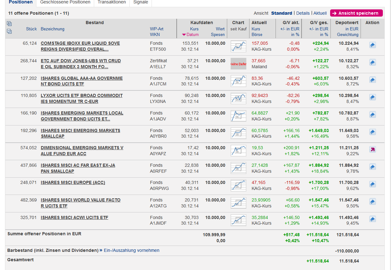Click action arrow for iShares MSCI ACWI row
Screen dimensions: 391x270
[x=372, y=219]
